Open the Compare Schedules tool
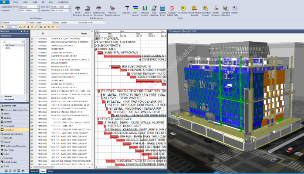Viewport: 304px width, 174px height. (x=226, y=10)
